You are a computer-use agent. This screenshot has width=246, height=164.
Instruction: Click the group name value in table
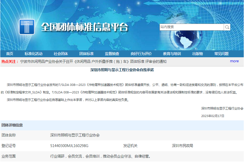click(75, 135)
